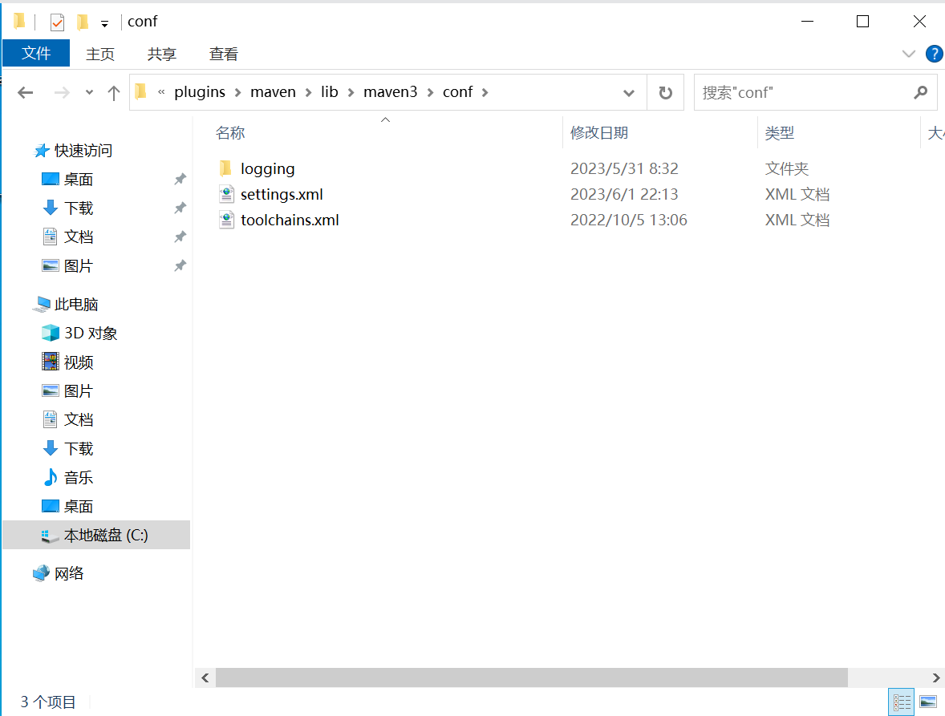Switch to the 查看 tab
Screen dimensions: 945x716
(x=224, y=54)
